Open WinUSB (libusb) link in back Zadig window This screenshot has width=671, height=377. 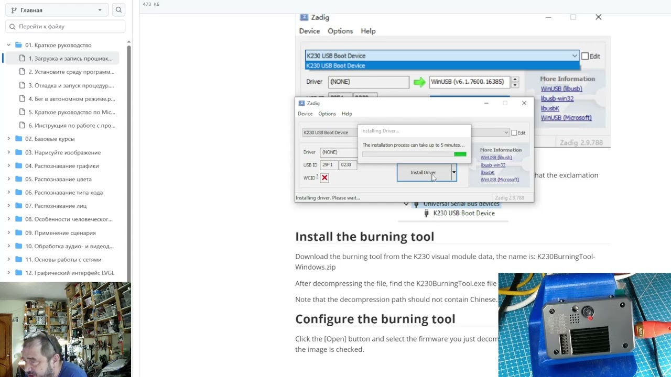coord(561,89)
